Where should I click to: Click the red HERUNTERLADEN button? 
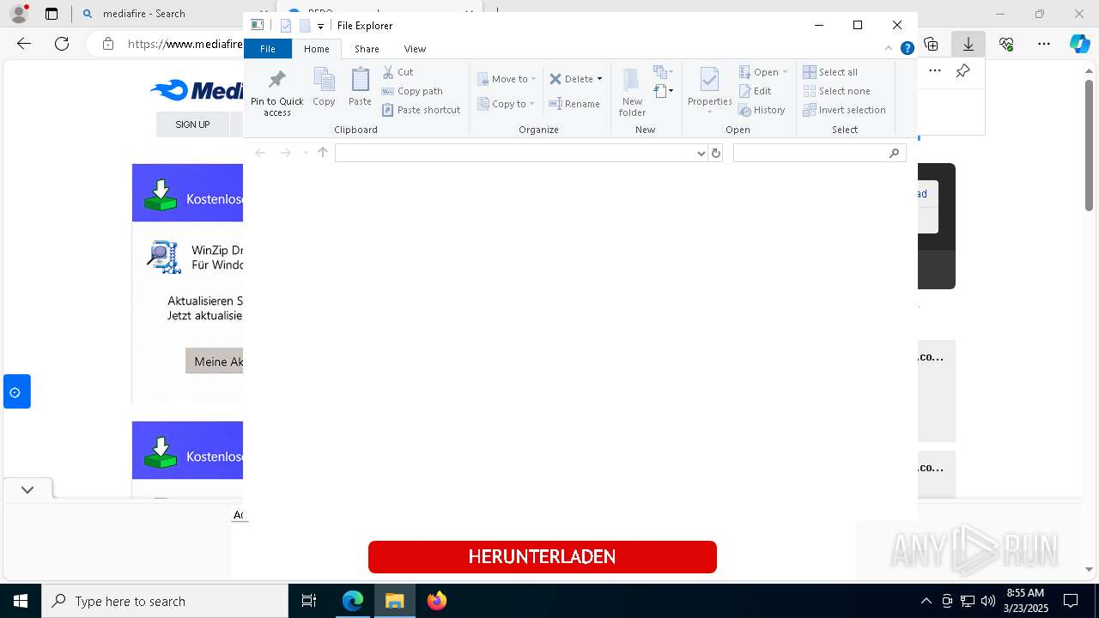pyautogui.click(x=542, y=556)
